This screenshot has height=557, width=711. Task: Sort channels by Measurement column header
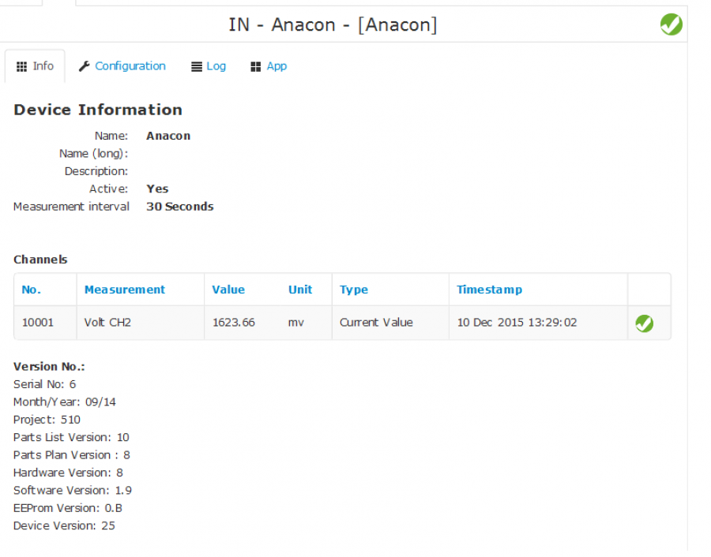click(x=125, y=290)
